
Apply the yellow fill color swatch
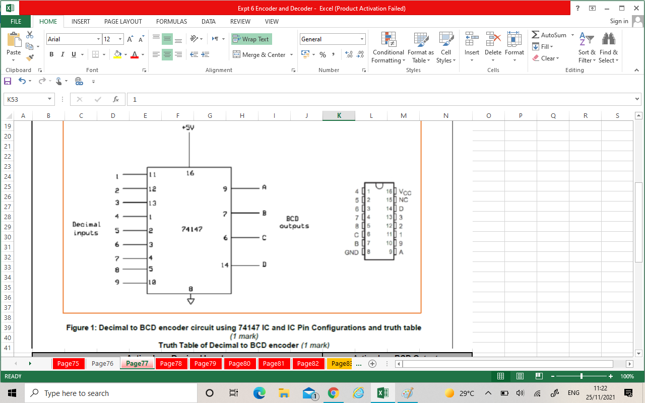[117, 54]
